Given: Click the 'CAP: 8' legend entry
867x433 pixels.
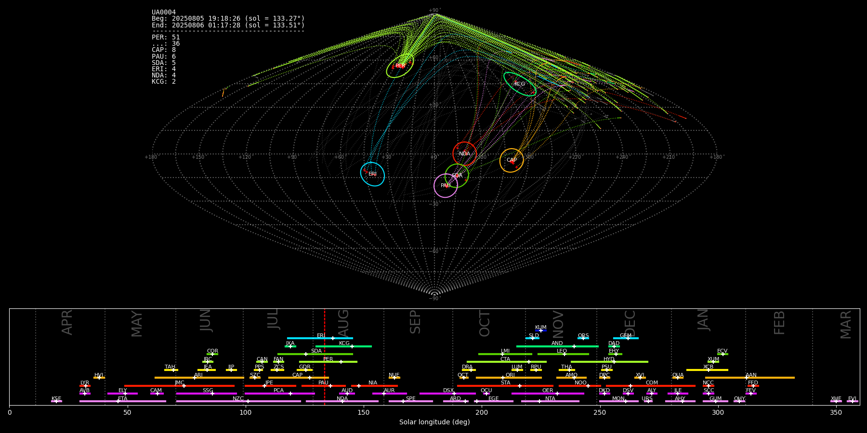Looking at the screenshot, I should 164,50.
